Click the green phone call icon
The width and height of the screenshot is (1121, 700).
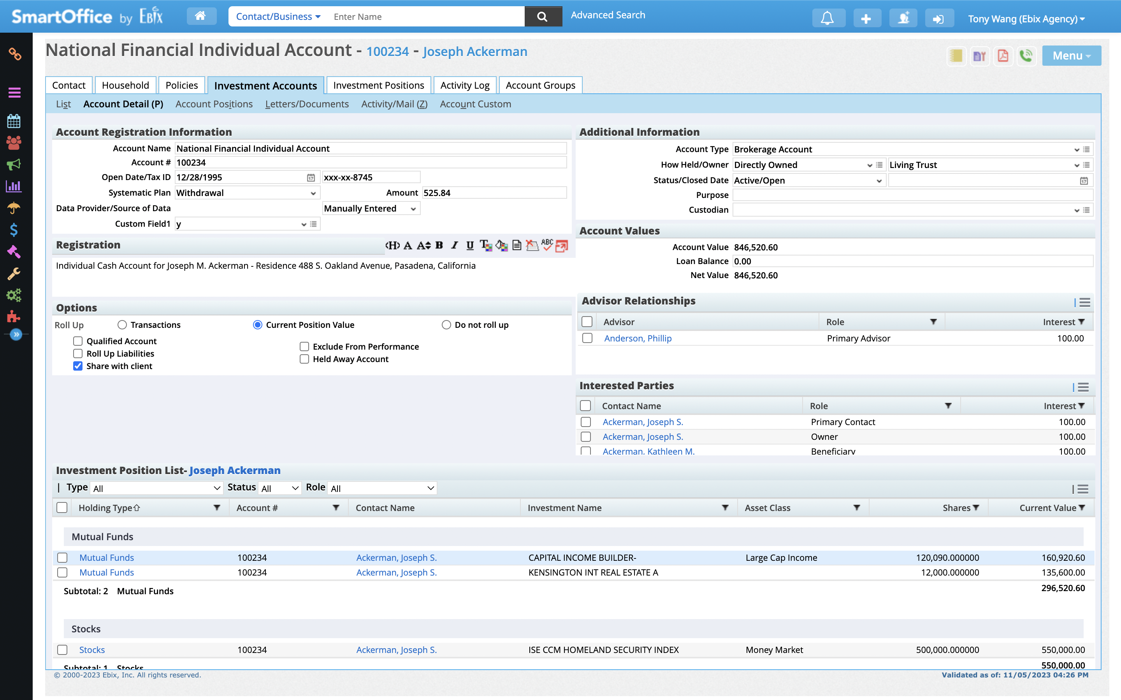point(1026,56)
